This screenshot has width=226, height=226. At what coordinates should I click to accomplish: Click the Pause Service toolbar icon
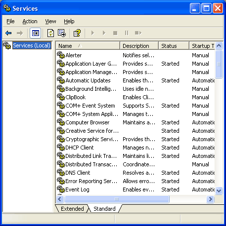pyautogui.click(x=127, y=33)
